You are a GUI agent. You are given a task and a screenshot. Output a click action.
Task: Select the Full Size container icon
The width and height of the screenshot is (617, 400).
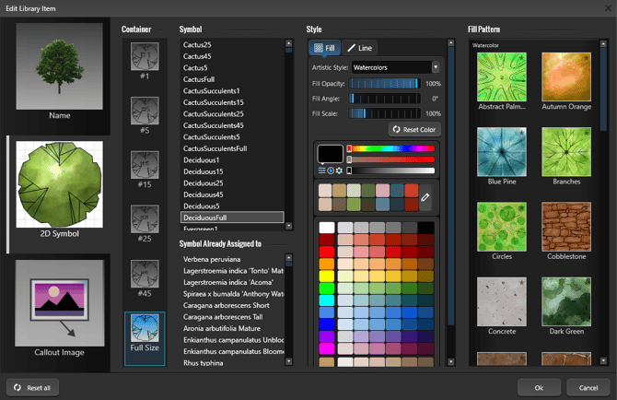[145, 333]
